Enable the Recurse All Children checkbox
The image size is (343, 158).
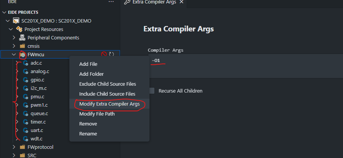click(152, 91)
